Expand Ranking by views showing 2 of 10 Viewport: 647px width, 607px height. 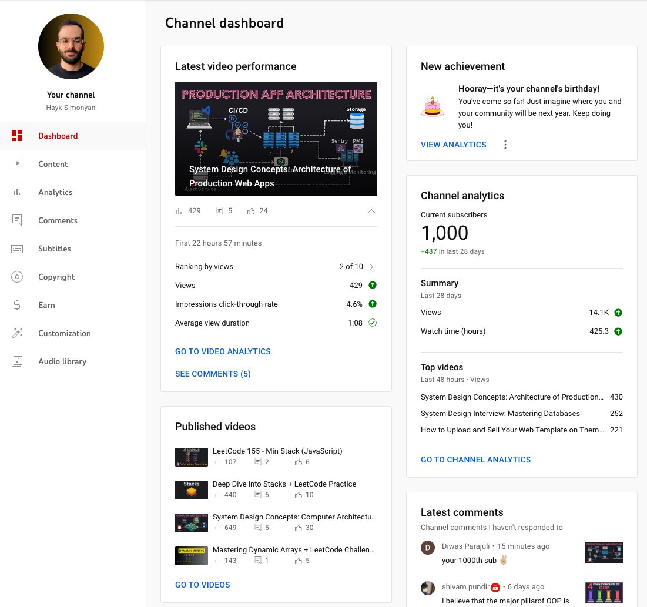tap(371, 266)
